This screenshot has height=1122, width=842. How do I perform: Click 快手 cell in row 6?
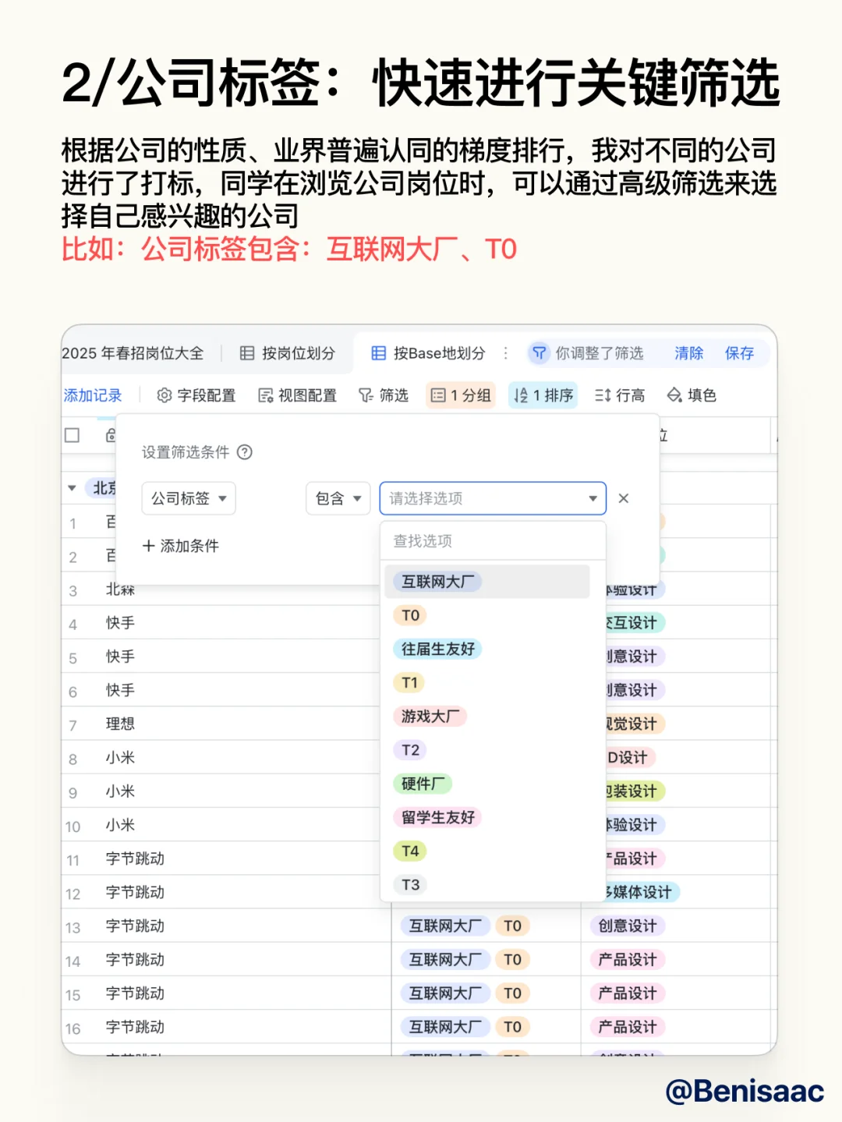[120, 690]
